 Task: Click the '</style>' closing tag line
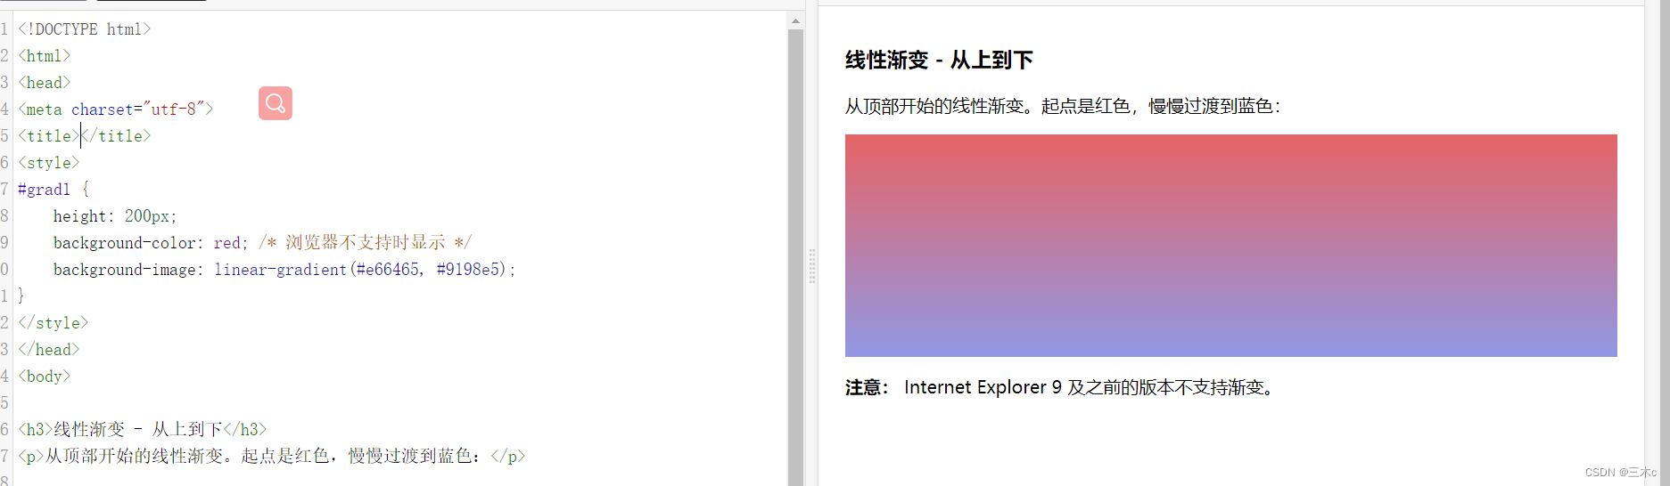point(53,323)
